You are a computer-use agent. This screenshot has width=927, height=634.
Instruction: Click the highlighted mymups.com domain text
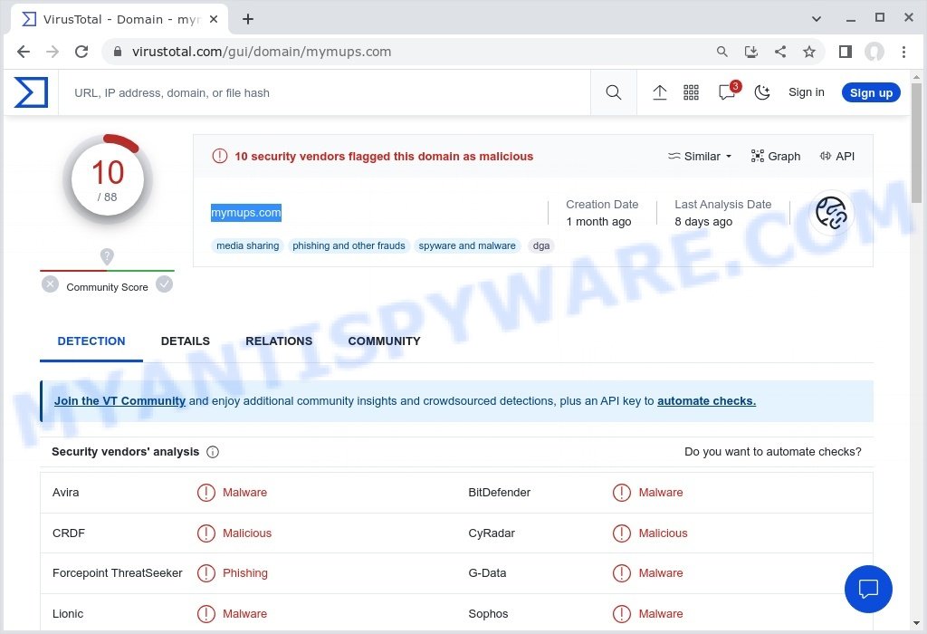tap(246, 212)
